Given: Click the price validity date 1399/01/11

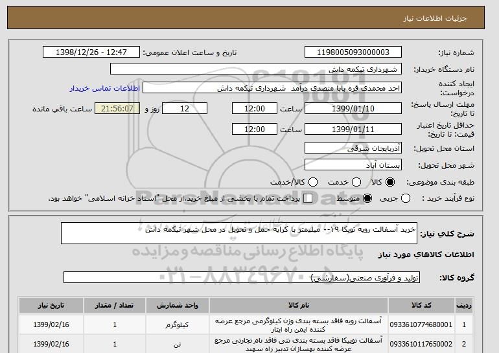Looking at the screenshot, I should 353,129.
